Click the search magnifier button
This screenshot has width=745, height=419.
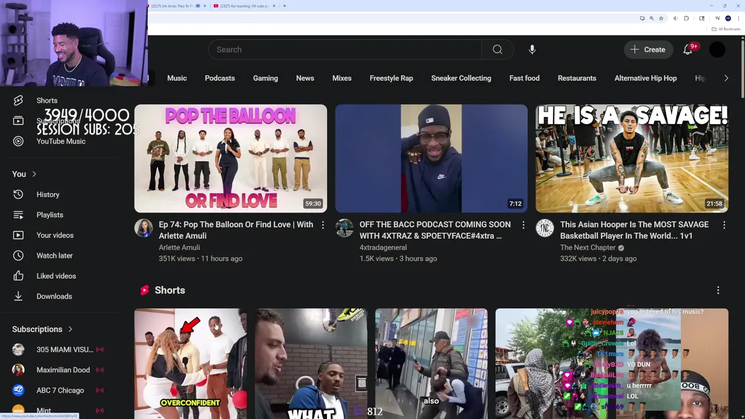click(497, 49)
